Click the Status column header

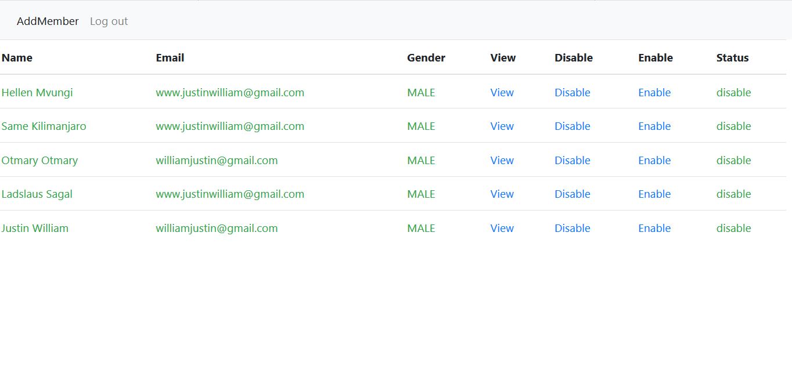[732, 57]
